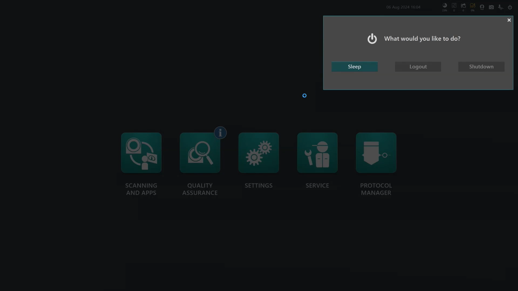Choose Shutdown in the power dialog
Screen dimensions: 518x291
click(481, 67)
